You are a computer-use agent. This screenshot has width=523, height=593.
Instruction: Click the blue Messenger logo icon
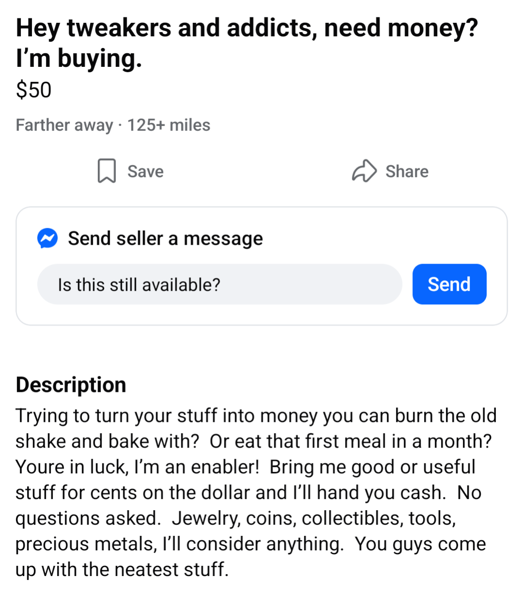48,238
